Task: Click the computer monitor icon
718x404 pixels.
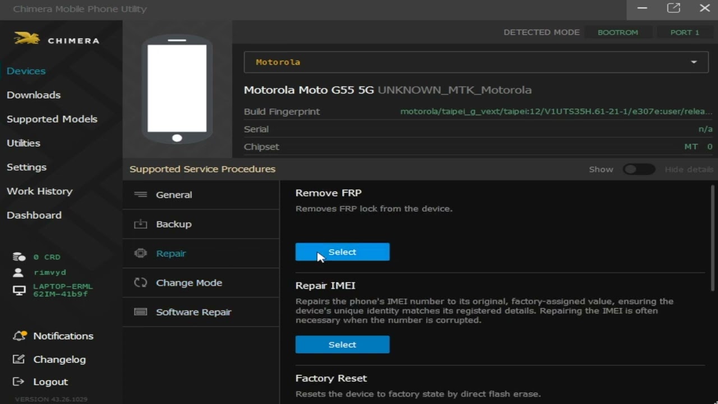Action: pos(19,291)
